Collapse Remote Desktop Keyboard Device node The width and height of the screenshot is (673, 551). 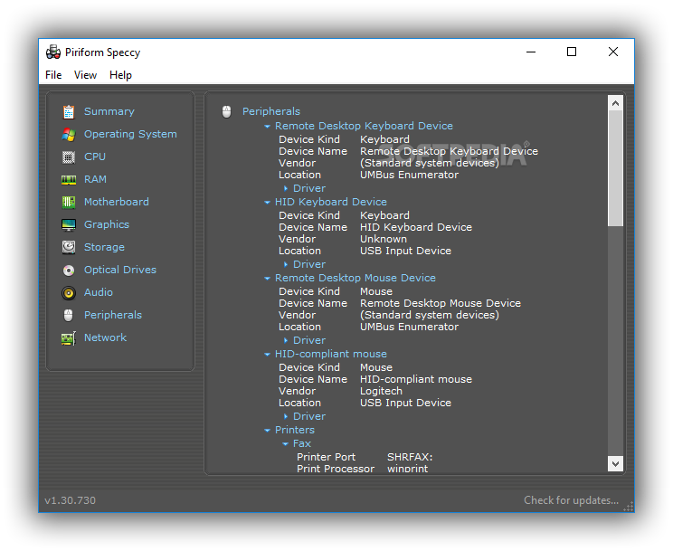coord(267,127)
